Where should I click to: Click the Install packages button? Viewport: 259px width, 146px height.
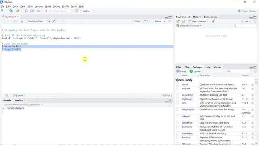(181, 71)
